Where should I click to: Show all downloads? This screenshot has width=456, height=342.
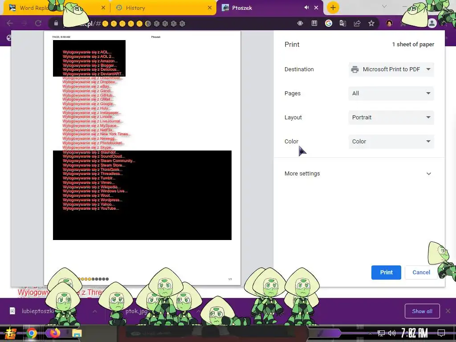pyautogui.click(x=422, y=311)
